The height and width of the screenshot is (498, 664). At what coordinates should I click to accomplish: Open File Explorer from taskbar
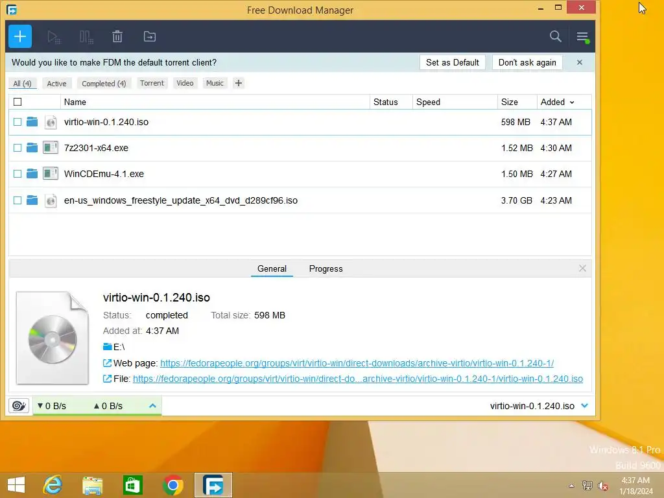pos(92,485)
